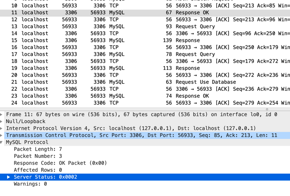Screen dimensions: 290x196
Task: Select packet 11 Response OK row
Action: 145,13
